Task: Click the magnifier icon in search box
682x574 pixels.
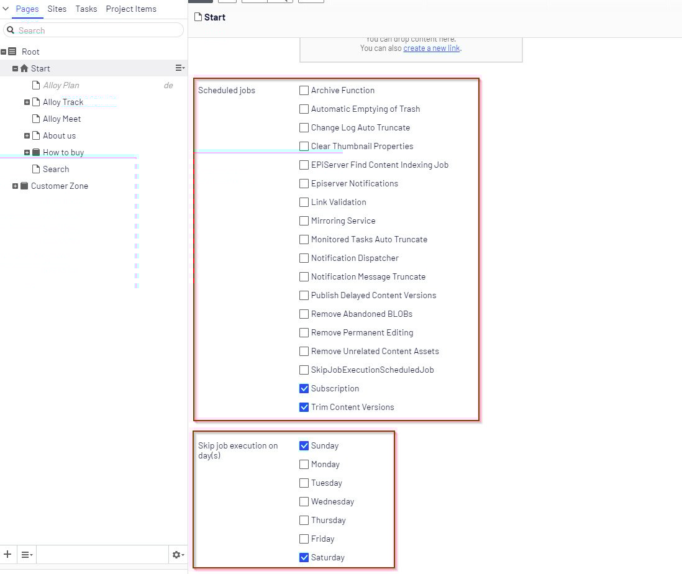Action: pos(11,30)
